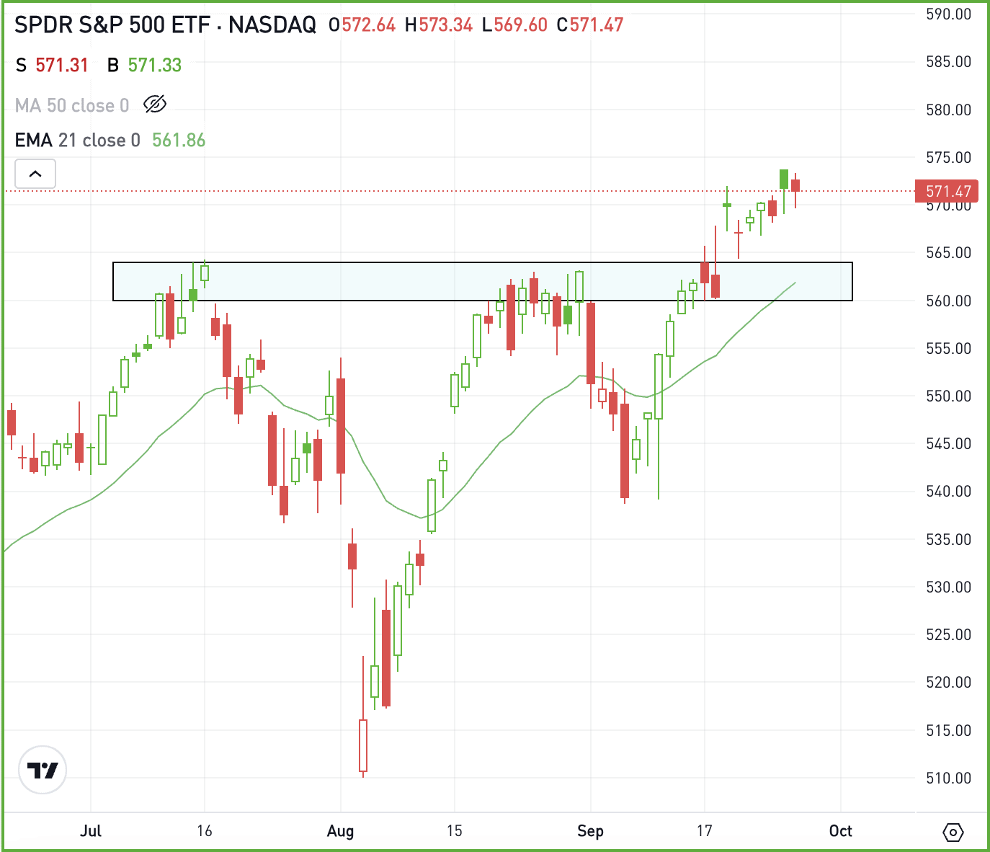Click the Sep label on time axis
Viewport: 990px width, 852px height.
coord(590,831)
